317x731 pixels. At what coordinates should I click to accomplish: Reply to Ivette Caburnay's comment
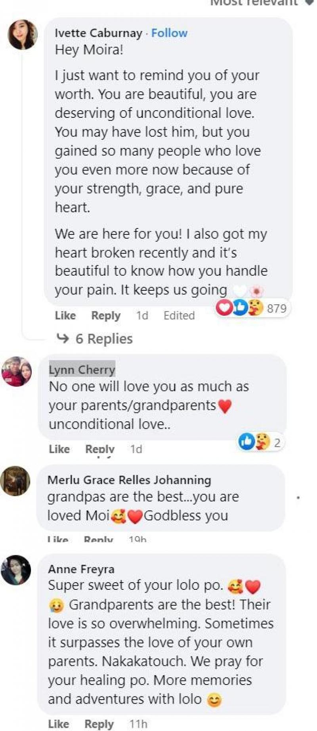tap(106, 315)
